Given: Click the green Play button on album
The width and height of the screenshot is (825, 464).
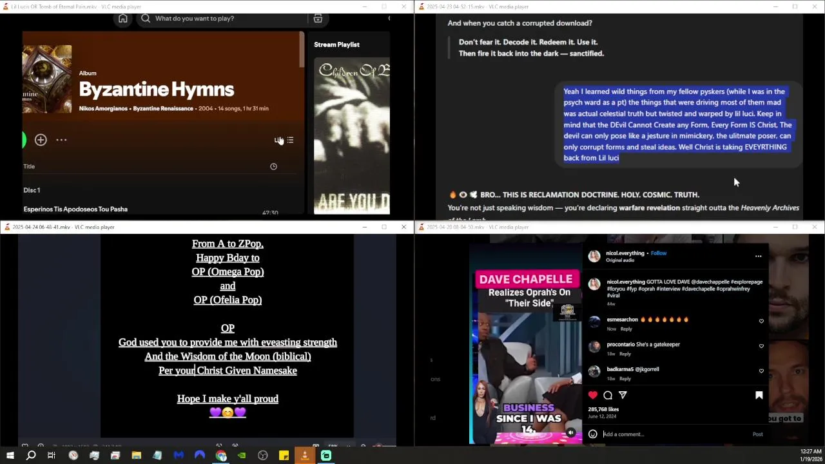Looking at the screenshot, I should pos(24,140).
